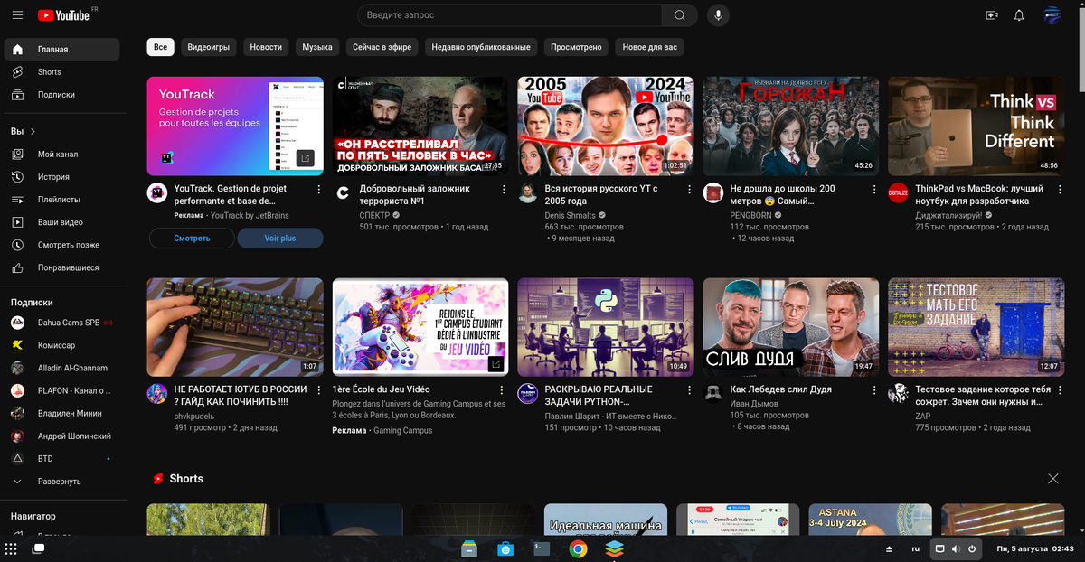This screenshot has width=1085, height=562.
Task: Open PLAFON subscription channel
Action: (61, 390)
